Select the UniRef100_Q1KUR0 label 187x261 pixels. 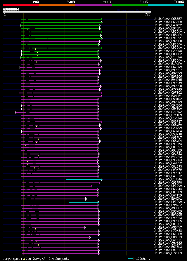[168, 118]
